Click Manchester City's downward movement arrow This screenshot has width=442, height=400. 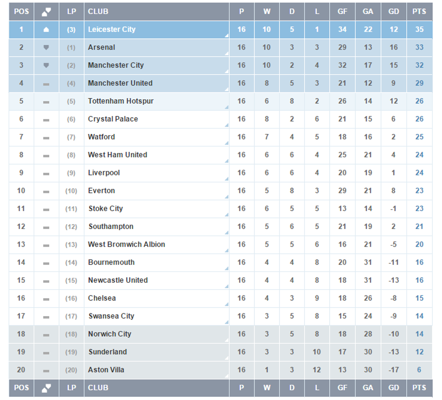tap(46, 65)
